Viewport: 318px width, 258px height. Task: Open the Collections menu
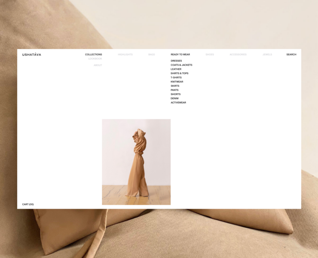[x=94, y=55]
